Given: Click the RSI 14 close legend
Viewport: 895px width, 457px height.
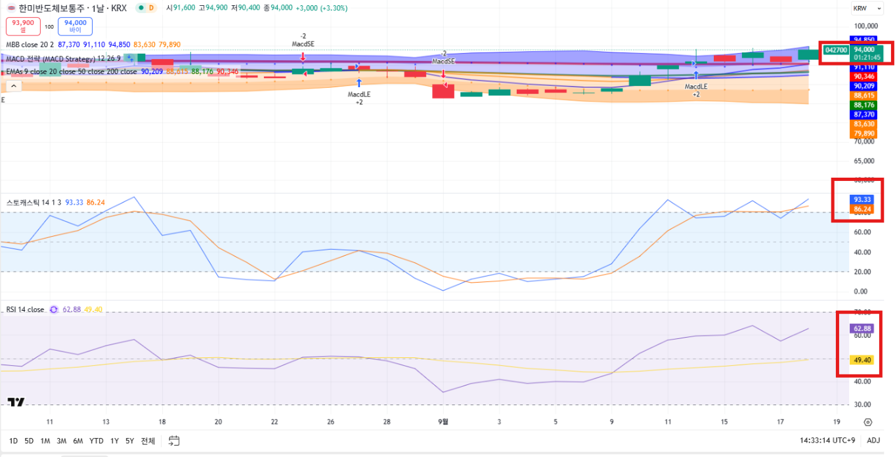Looking at the screenshot, I should coord(26,309).
